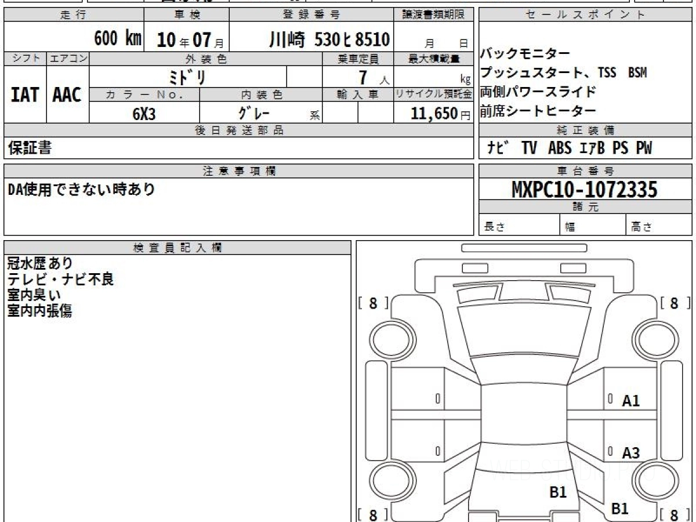Click the シフト header cell
696x522 pixels.
(25, 59)
